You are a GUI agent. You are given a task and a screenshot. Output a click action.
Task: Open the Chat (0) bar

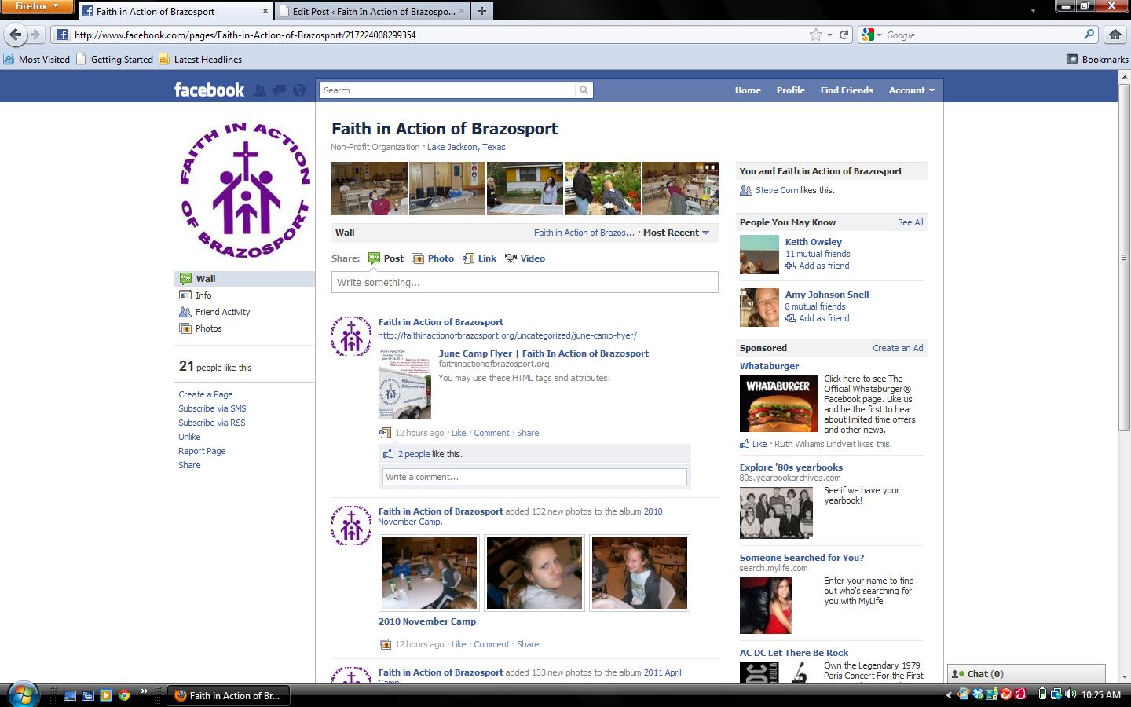tap(1026, 674)
